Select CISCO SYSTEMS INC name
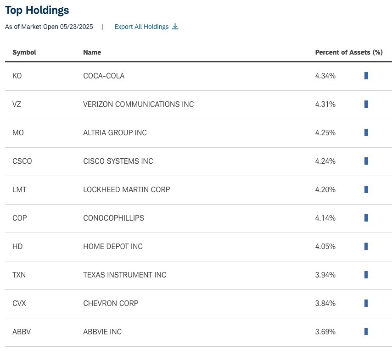392x355 pixels. click(x=118, y=161)
